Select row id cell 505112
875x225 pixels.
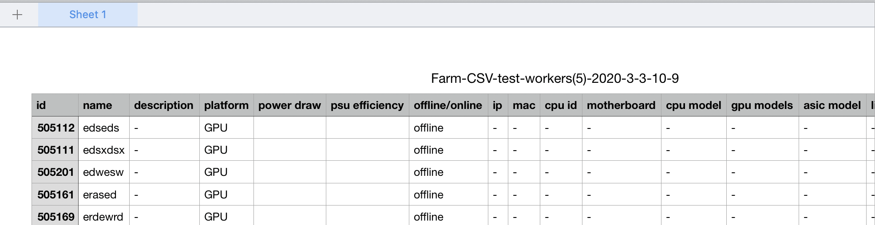(55, 128)
